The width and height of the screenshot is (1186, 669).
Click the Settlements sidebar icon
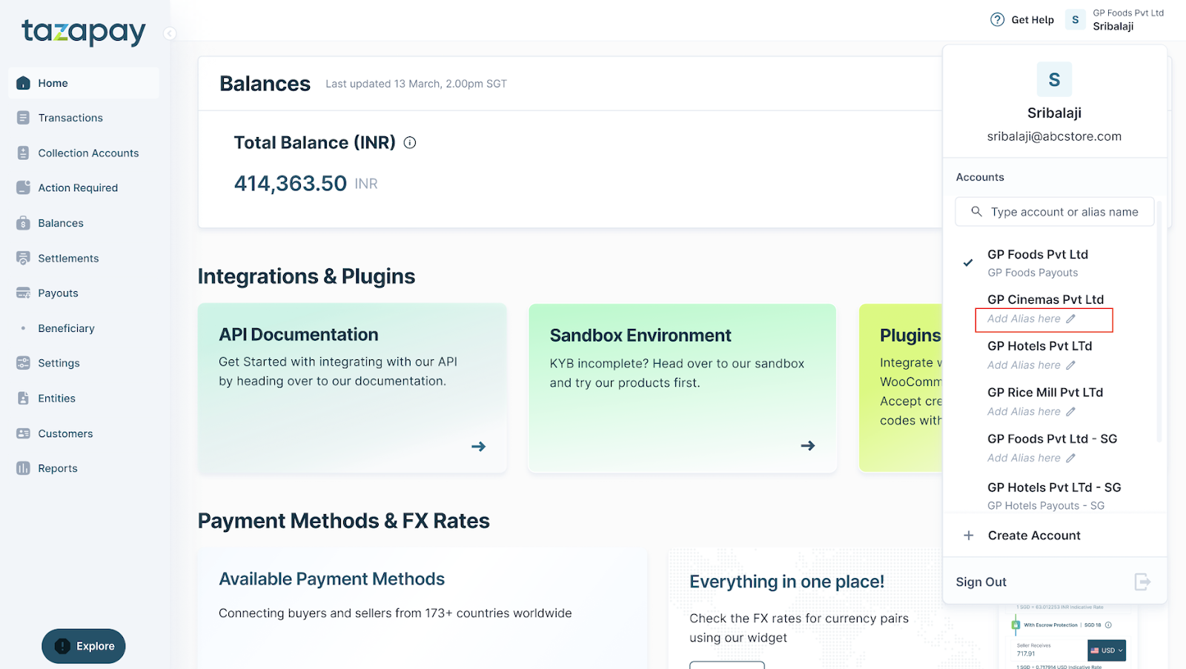click(23, 258)
